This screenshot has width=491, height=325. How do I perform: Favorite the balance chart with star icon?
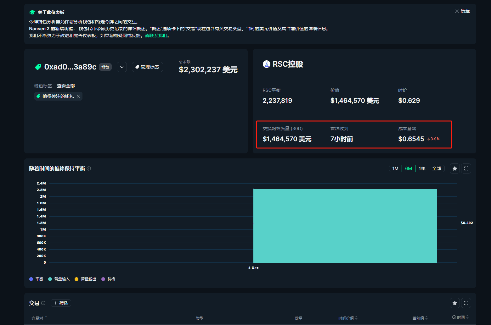tap(455, 168)
